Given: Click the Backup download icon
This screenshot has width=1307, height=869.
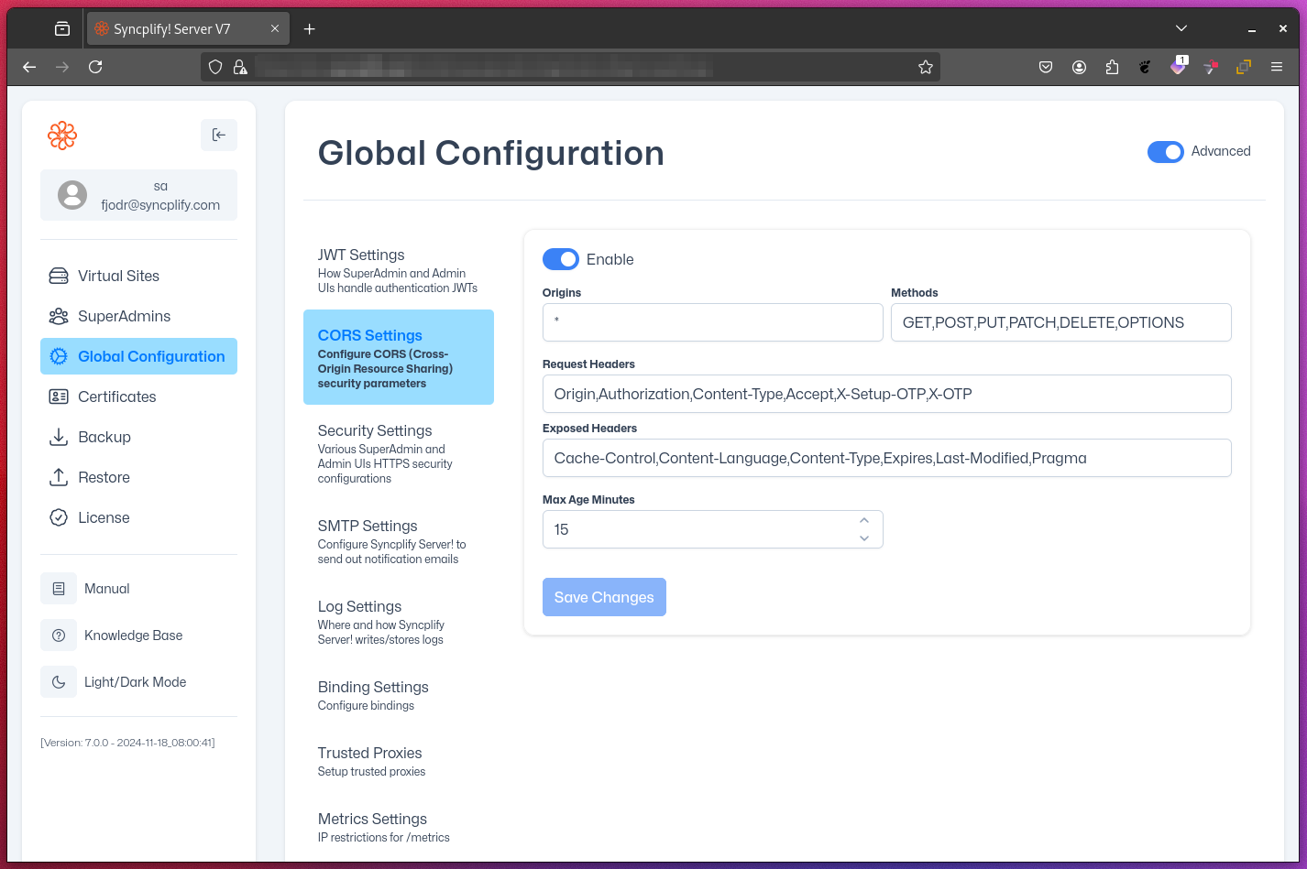Looking at the screenshot, I should click(59, 437).
